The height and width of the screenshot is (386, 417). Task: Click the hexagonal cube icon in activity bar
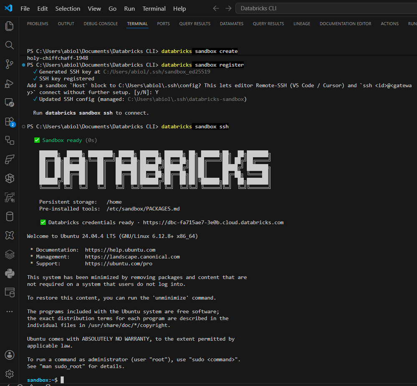point(9,178)
